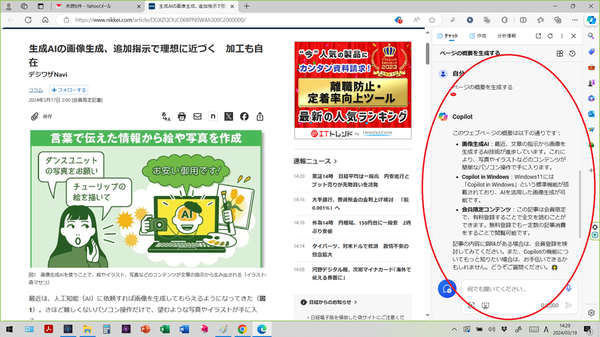Open Copilot pane more options menu
600x337 pixels.
pos(562,36)
